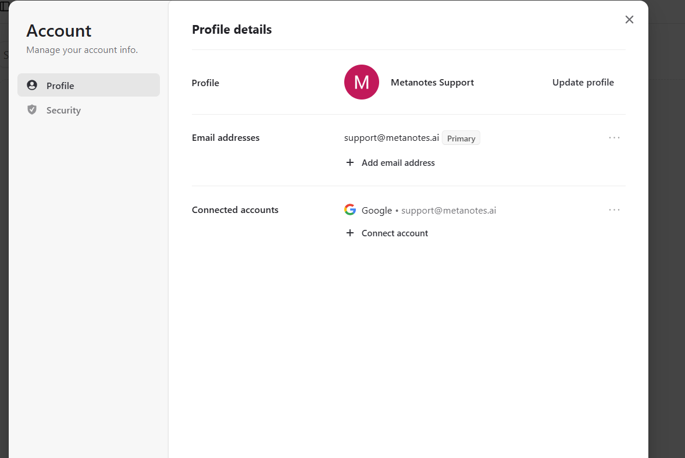Click the Connected accounts label

click(235, 210)
